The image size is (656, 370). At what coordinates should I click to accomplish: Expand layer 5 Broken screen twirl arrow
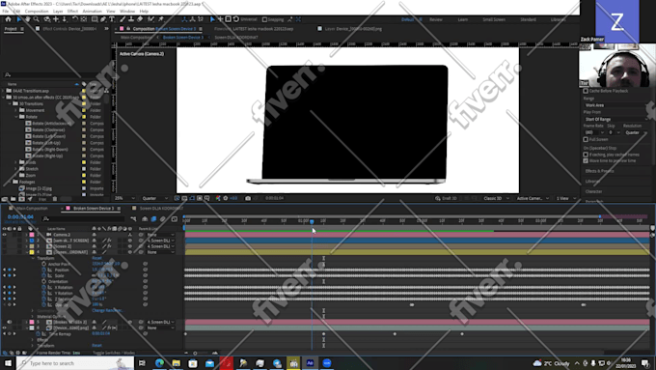(x=27, y=322)
